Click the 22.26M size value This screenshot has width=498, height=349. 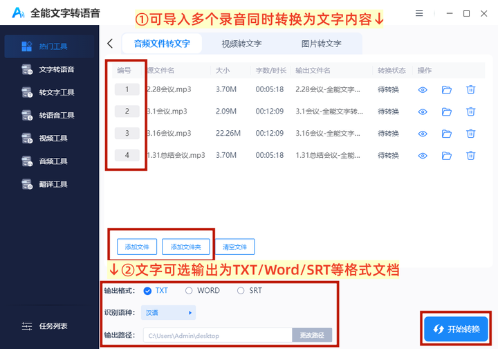(x=228, y=133)
